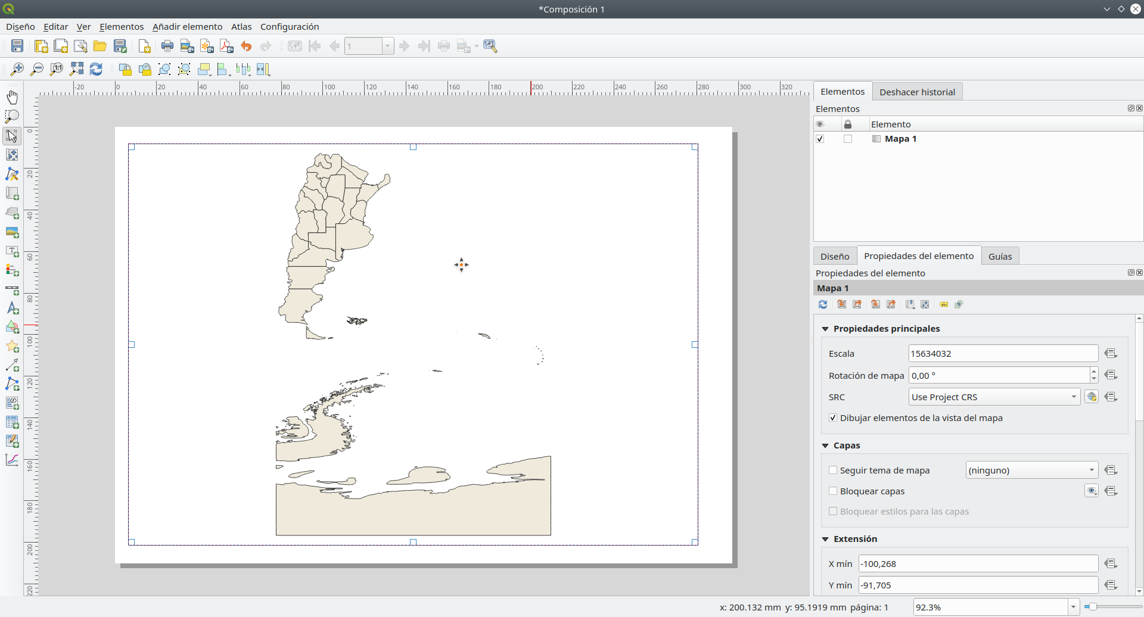
Task: Click the Y mín value field
Action: point(978,585)
